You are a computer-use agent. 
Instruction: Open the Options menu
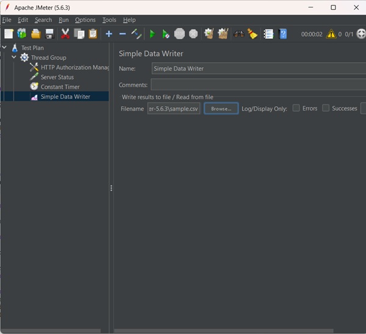click(x=85, y=20)
